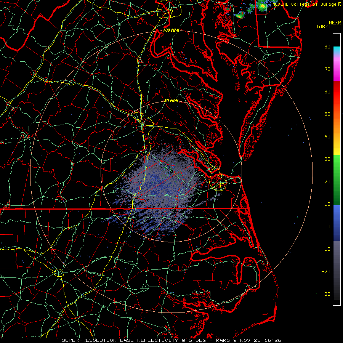Click the [dBZ] unit label
Viewport: 343px width, 343px height.
(x=324, y=27)
